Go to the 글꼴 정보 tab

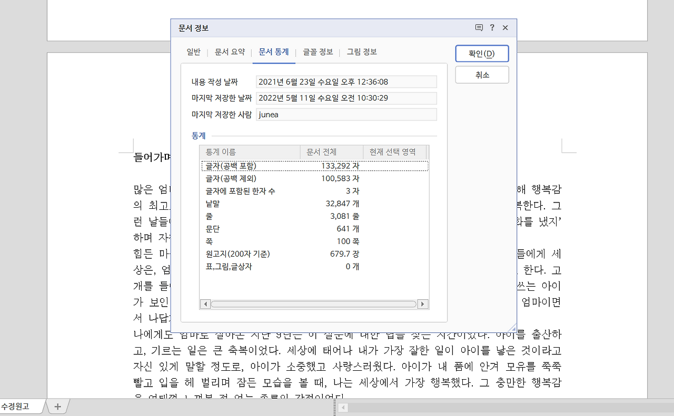(318, 52)
